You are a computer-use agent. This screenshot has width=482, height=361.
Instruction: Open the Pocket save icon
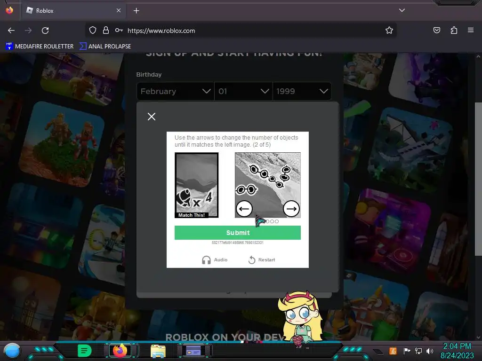pos(436,31)
